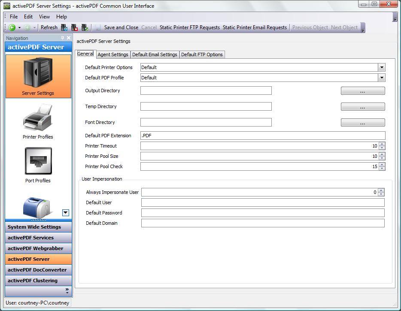Open the View menu
401x311 pixels.
tap(44, 17)
